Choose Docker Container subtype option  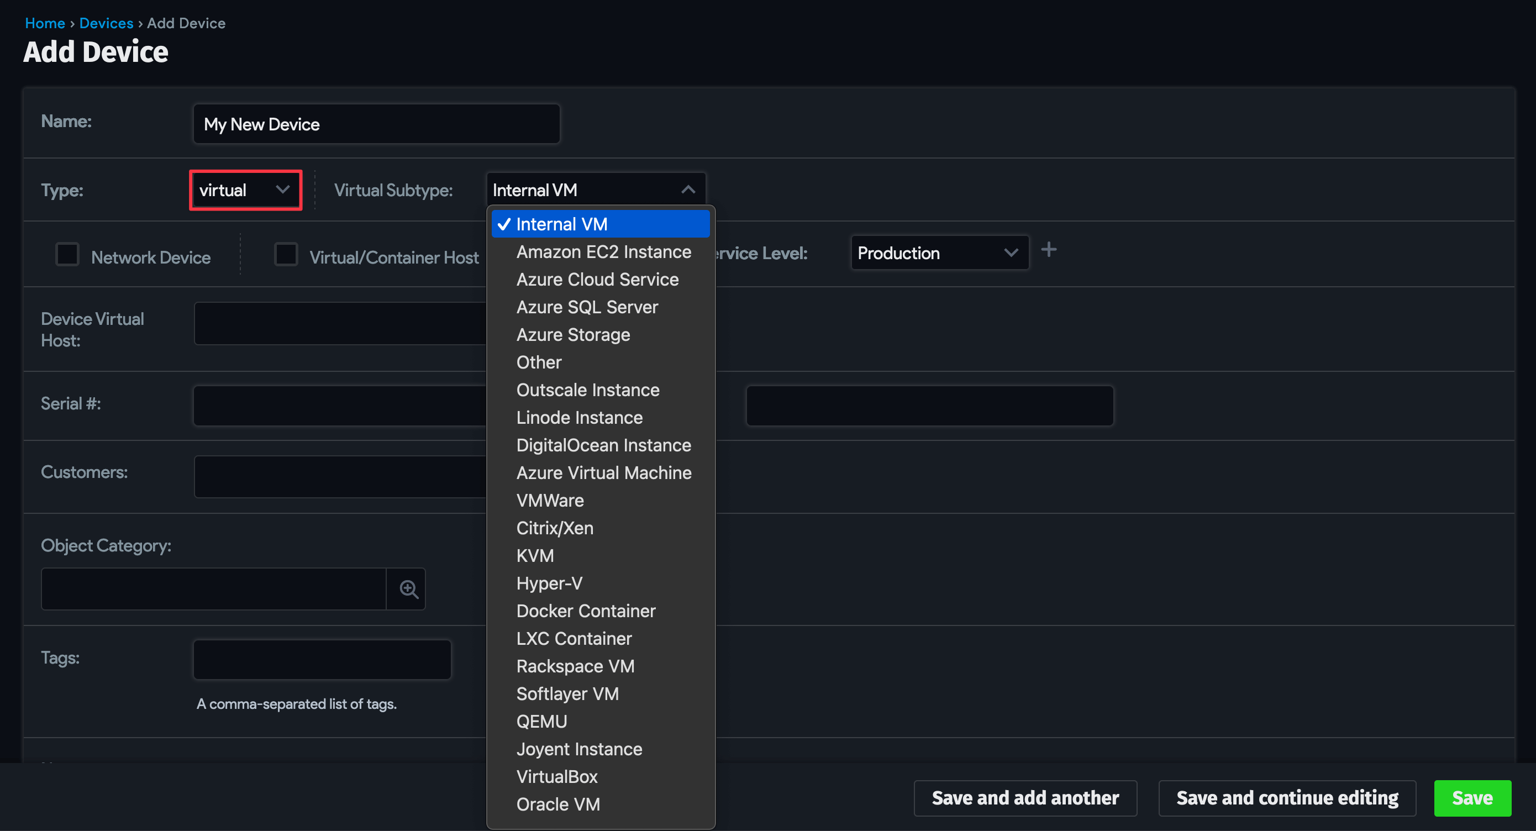tap(586, 611)
